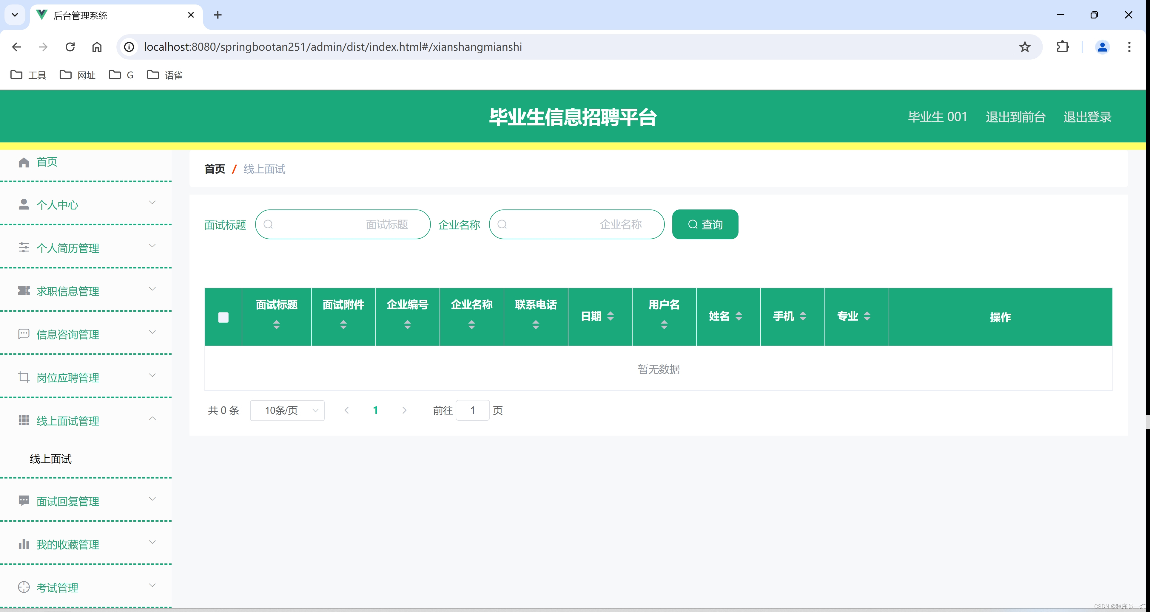Screen dimensions: 1150x612
Task: Sort table by 日期 column
Action: coord(611,316)
